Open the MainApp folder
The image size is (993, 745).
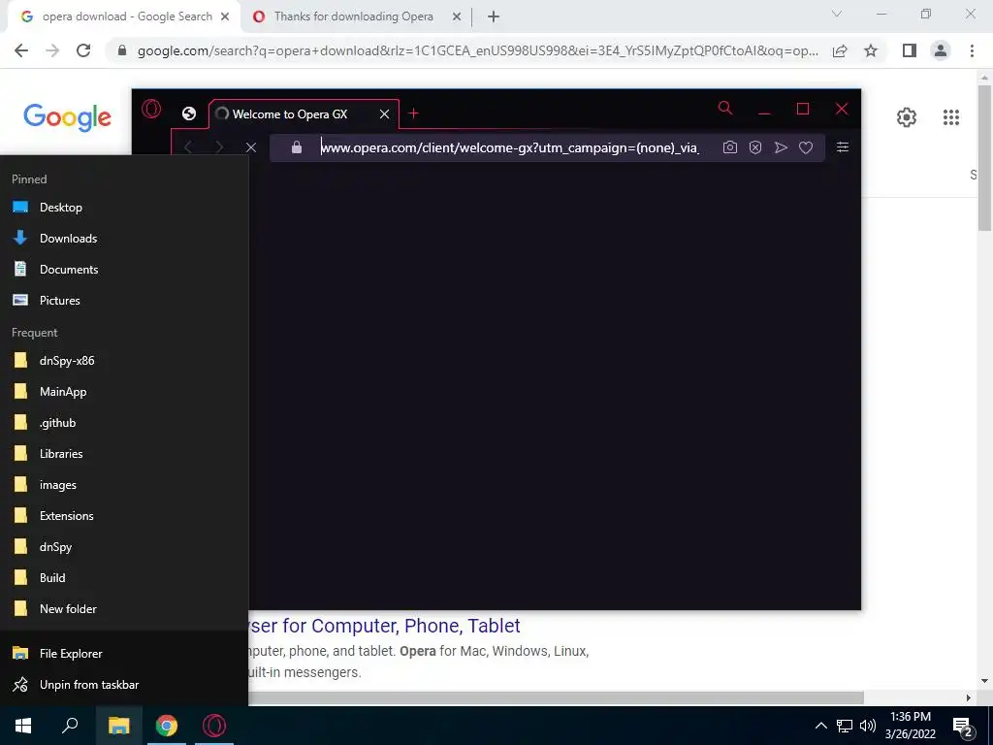click(x=124, y=392)
